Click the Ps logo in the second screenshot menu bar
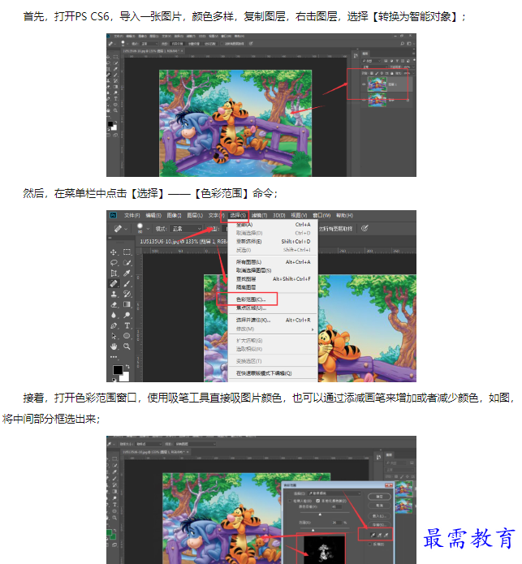This screenshot has height=564, width=522. [113, 215]
